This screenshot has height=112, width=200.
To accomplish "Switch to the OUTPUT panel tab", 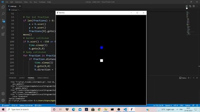I will click(x=22, y=78).
